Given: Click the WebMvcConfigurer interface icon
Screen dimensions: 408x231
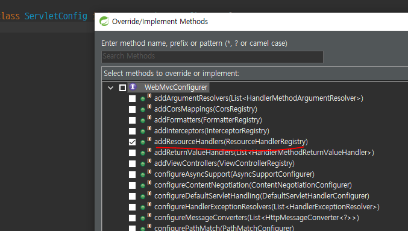Looking at the screenshot, I should pos(133,87).
